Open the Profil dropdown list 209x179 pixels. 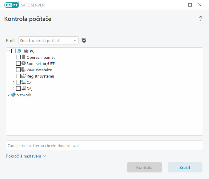pyautogui.click(x=48, y=41)
